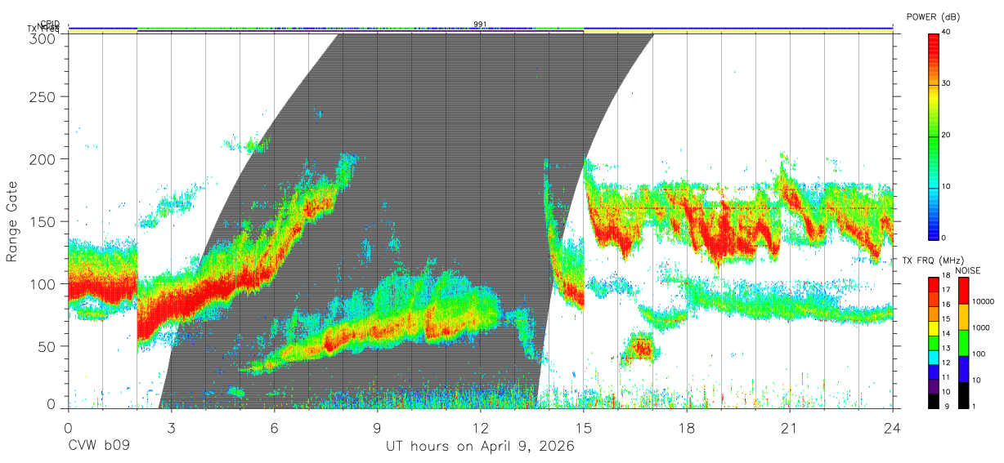Click the blue swatch in NOISE legend
The width and height of the screenshot is (1004, 463).
(963, 368)
